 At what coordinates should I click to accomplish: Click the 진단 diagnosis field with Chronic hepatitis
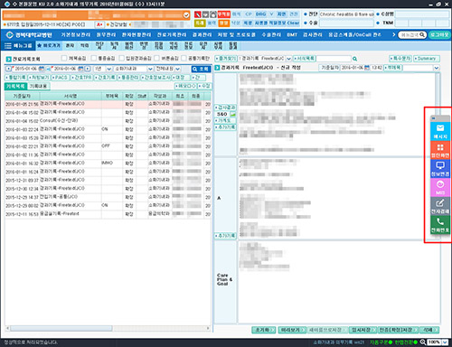click(x=346, y=14)
